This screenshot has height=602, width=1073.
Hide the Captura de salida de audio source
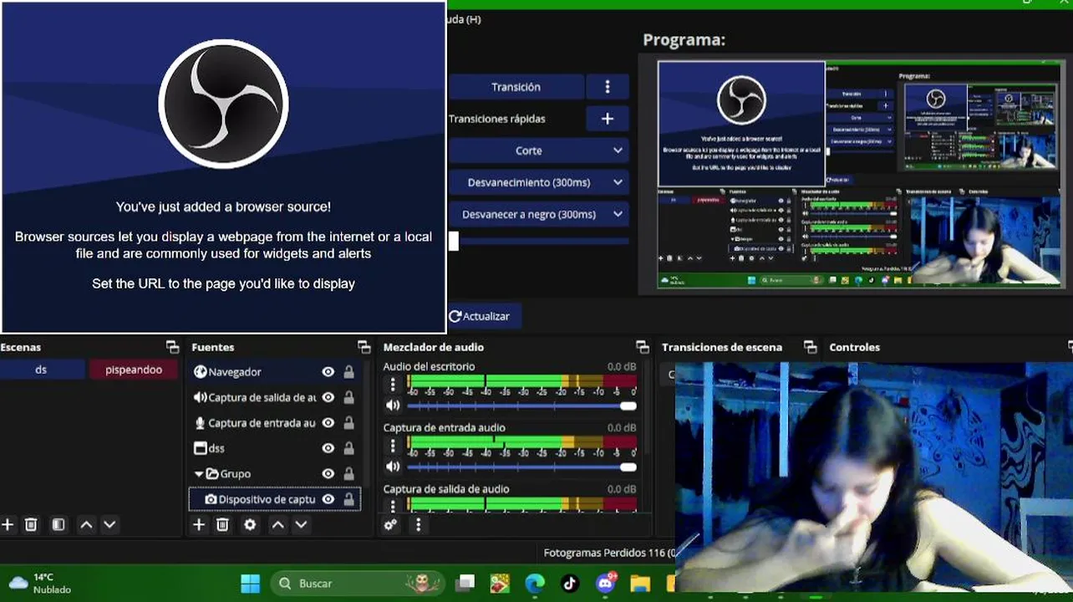(328, 397)
